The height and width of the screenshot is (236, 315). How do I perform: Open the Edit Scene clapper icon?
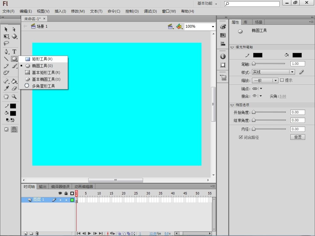pyautogui.click(x=170, y=26)
